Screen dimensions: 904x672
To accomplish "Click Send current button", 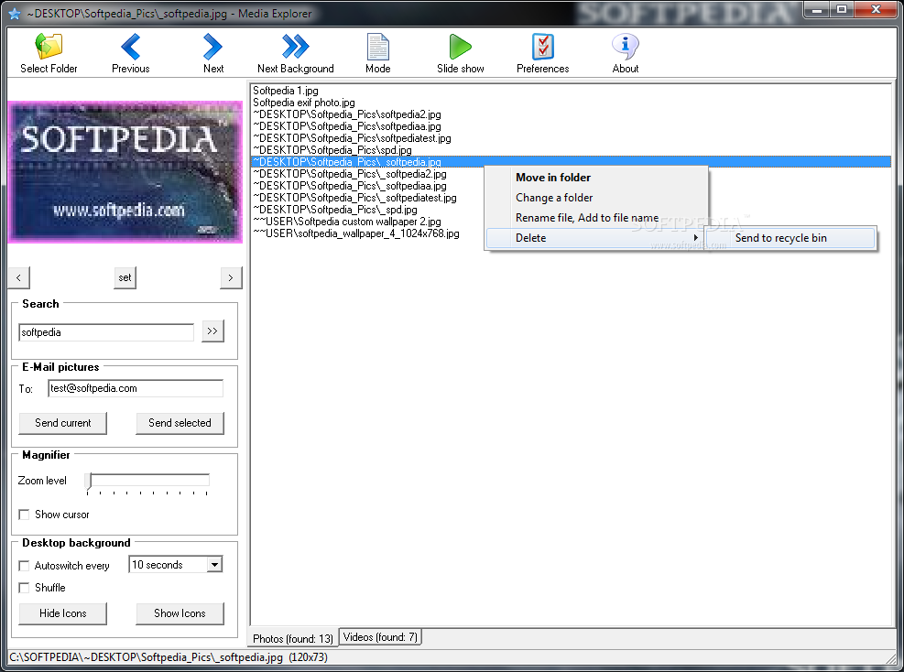I will tap(63, 422).
